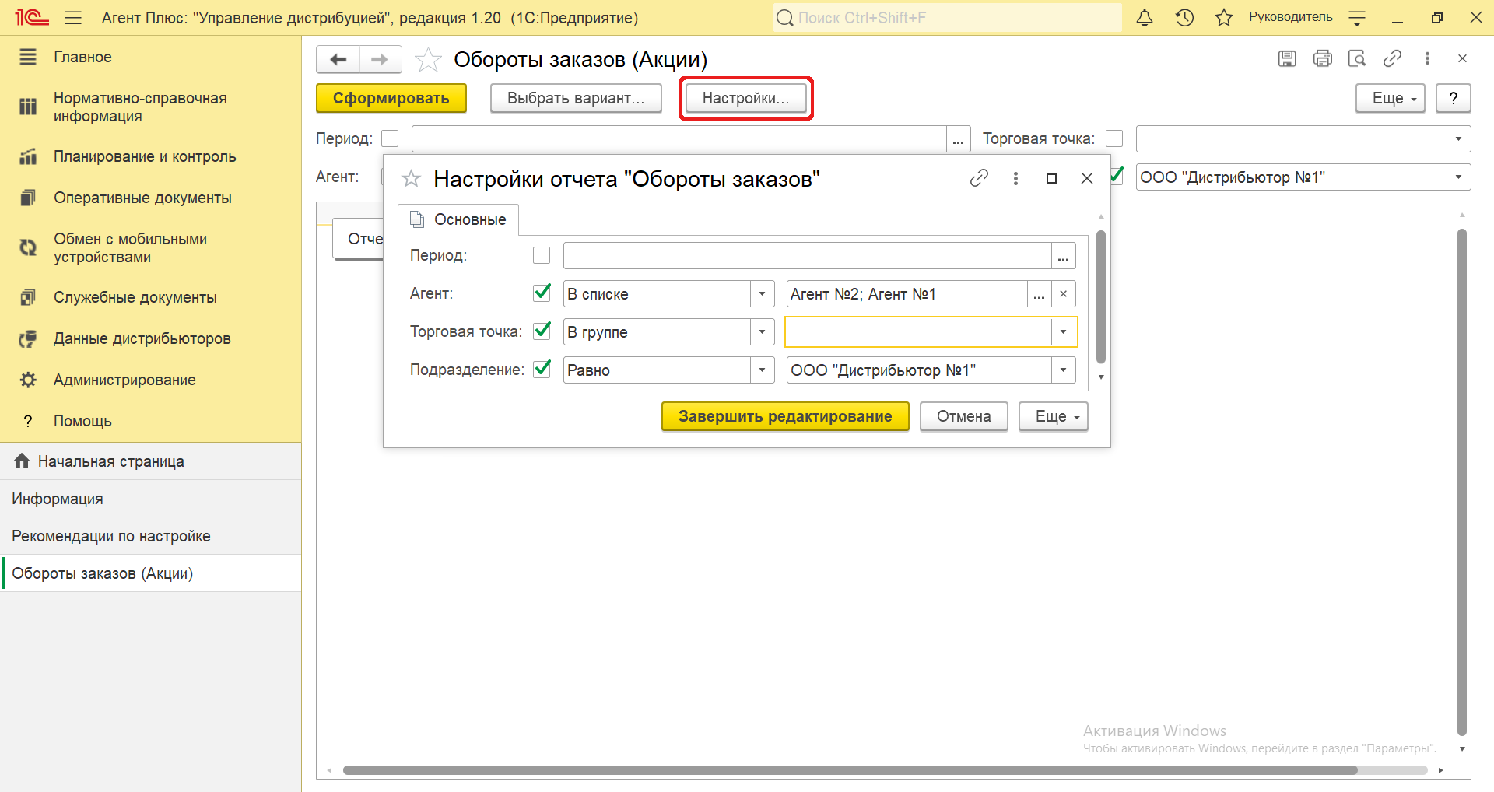Toggle Подразделение checkbox in dialog

[x=542, y=370]
